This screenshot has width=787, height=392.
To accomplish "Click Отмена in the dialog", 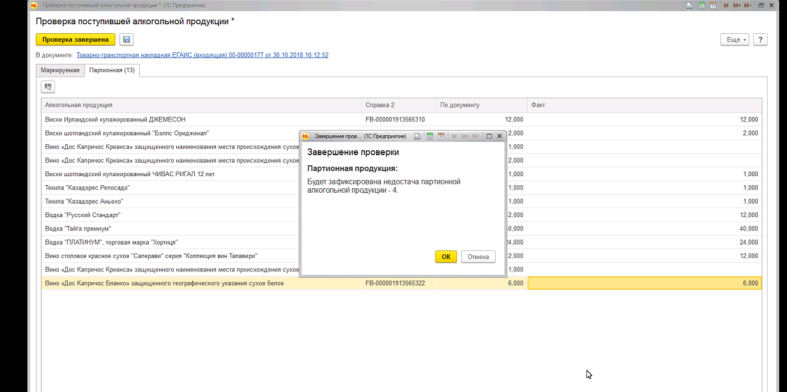I will 478,257.
